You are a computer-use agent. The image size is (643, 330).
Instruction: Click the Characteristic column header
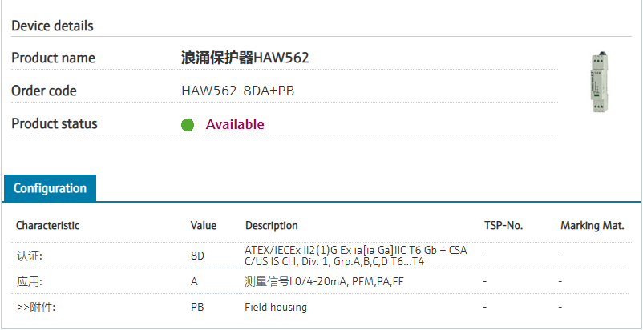point(47,226)
